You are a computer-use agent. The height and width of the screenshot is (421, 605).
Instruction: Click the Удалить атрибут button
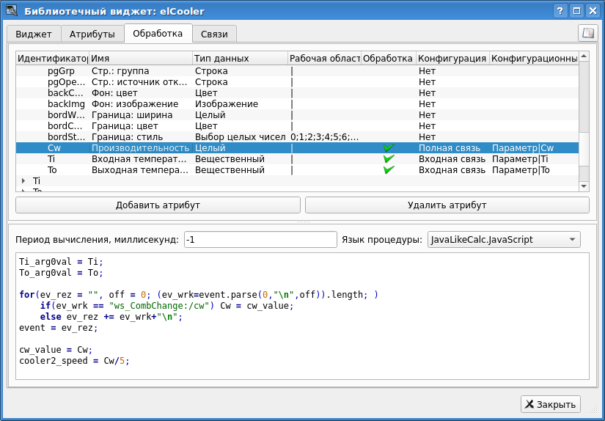click(447, 205)
